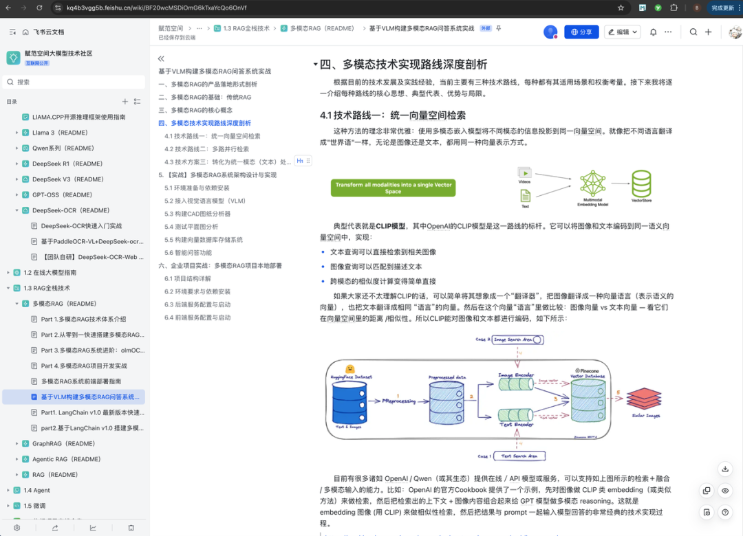This screenshot has width=743, height=536.
Task: Download using the floating download button
Action: tap(725, 469)
